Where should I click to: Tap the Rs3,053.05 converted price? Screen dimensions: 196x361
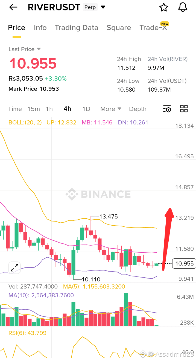(26, 79)
